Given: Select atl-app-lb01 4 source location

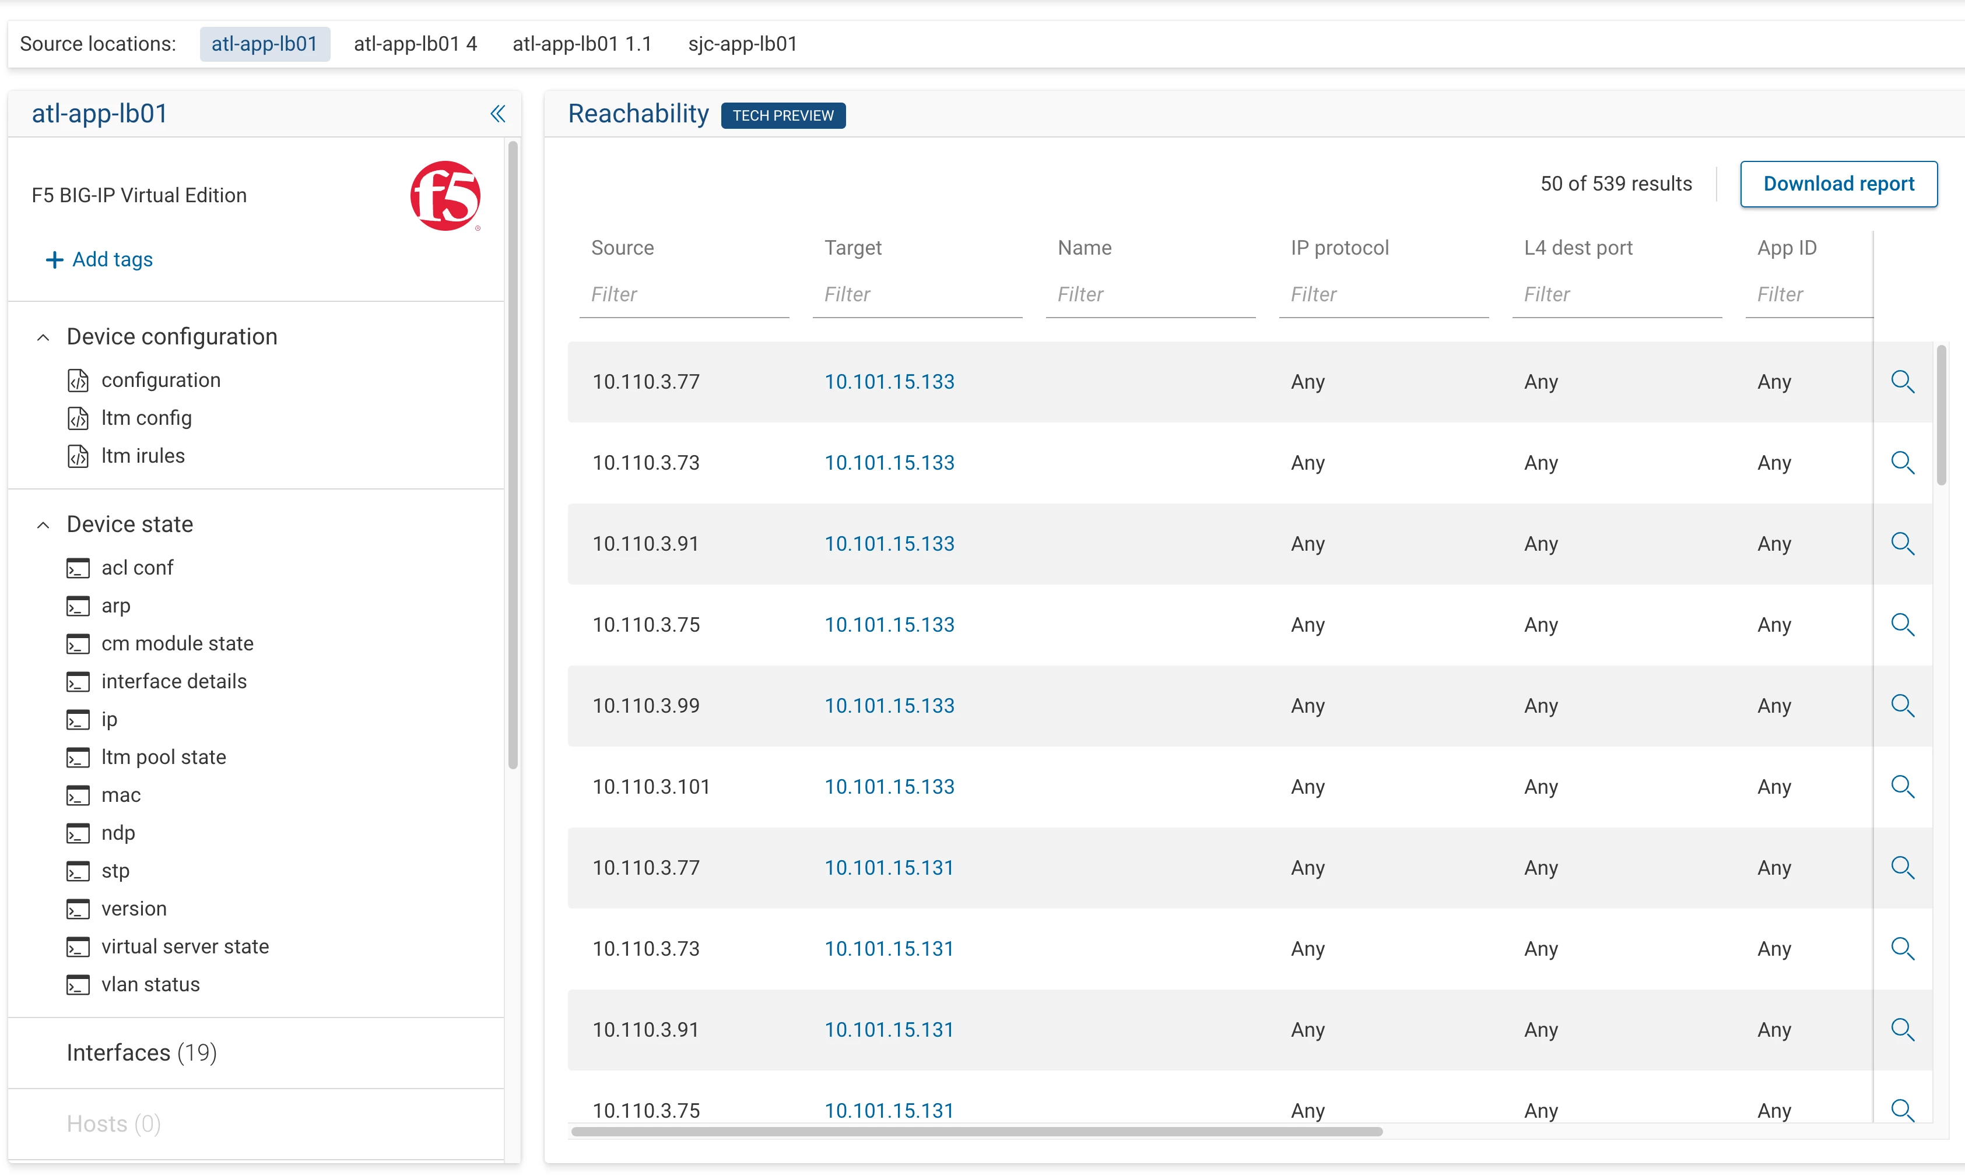Looking at the screenshot, I should point(415,44).
